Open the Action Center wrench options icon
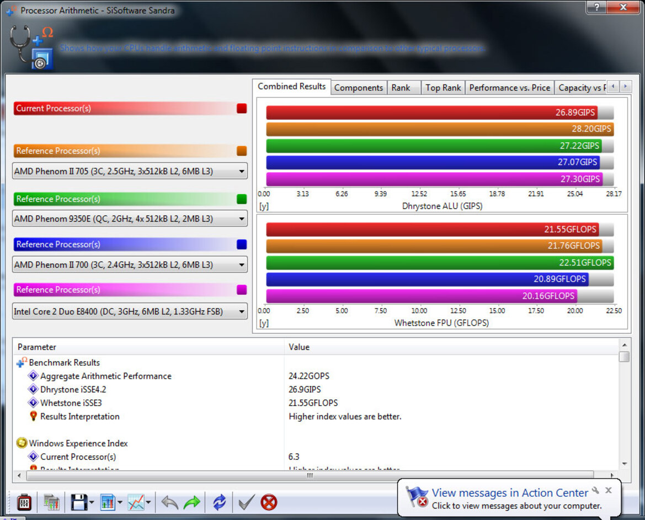 (595, 490)
